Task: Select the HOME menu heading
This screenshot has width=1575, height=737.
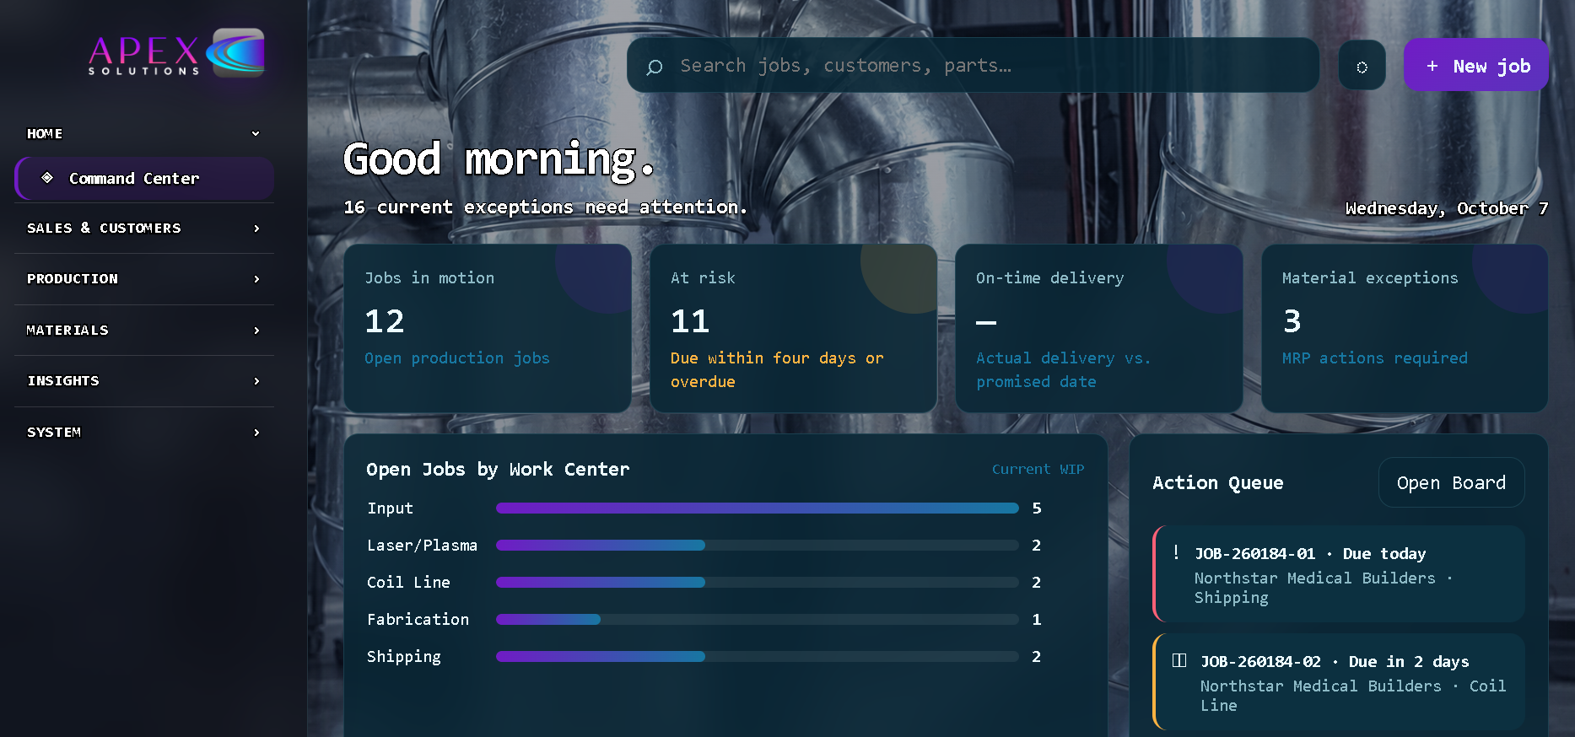Action: coord(45,133)
